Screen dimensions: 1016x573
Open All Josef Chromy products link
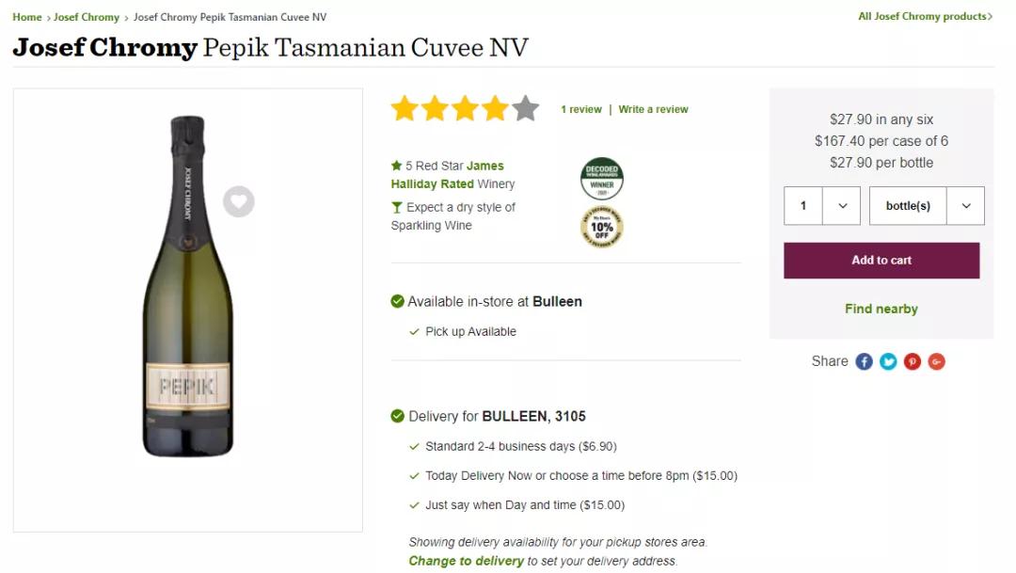[x=925, y=17]
